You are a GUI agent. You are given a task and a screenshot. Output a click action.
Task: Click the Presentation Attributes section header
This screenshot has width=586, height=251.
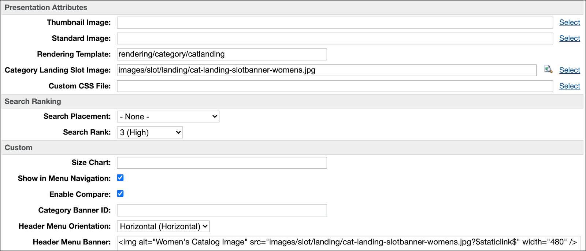pos(292,7)
